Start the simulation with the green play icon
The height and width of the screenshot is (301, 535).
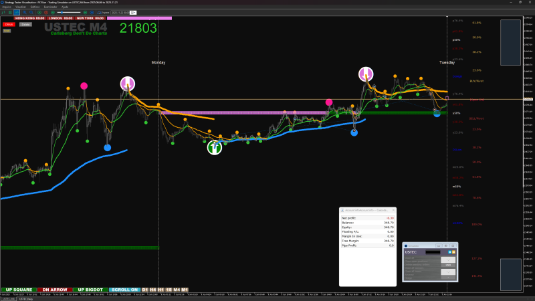coord(39,13)
